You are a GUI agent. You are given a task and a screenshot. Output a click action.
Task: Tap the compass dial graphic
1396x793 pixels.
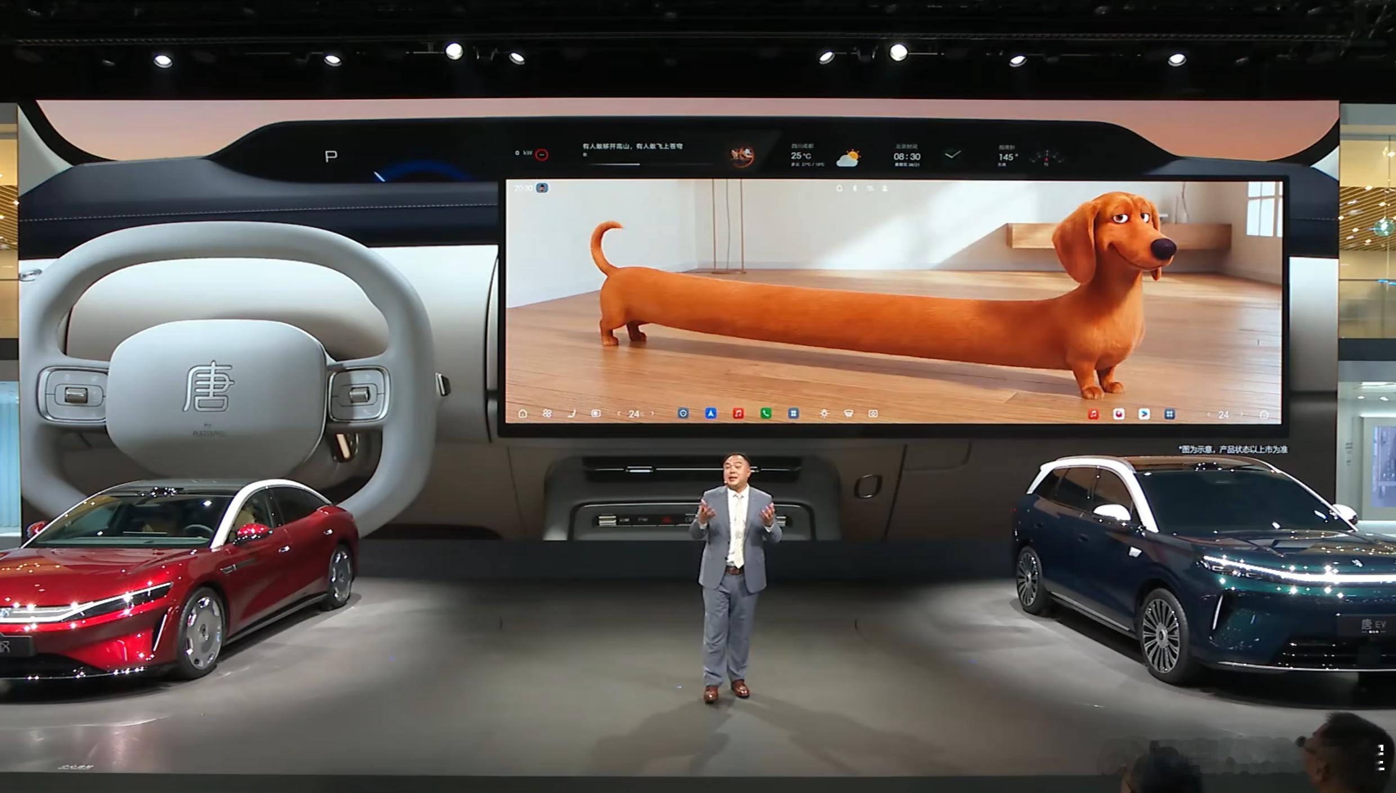click(x=1046, y=157)
